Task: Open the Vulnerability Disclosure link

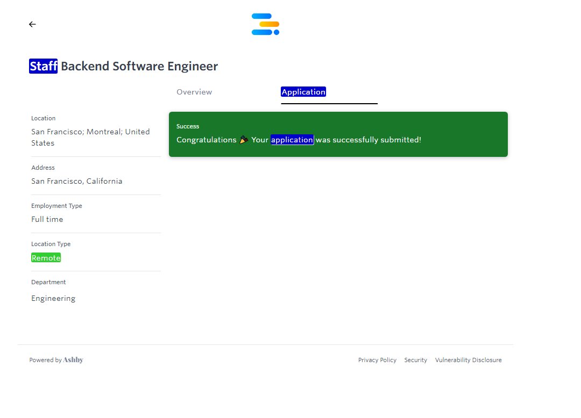Action: coord(468,360)
